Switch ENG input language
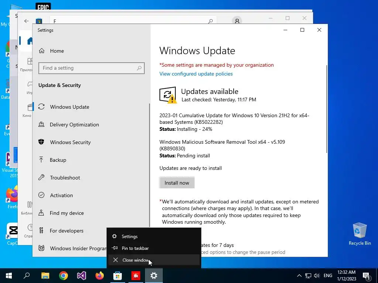The image size is (378, 283). tap(328, 276)
